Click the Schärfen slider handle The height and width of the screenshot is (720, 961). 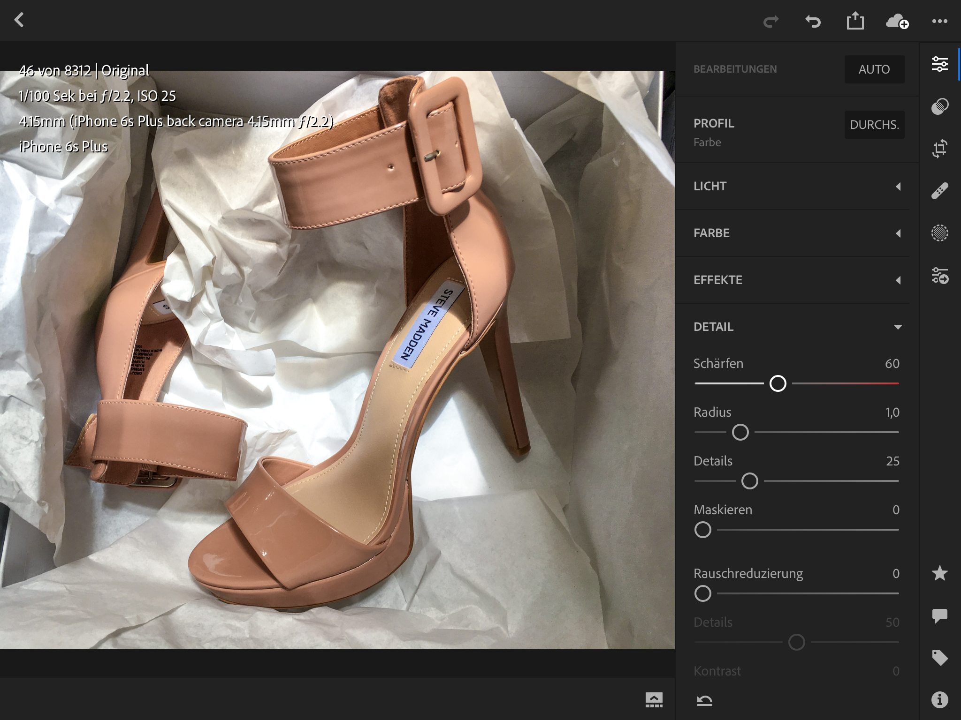(778, 383)
